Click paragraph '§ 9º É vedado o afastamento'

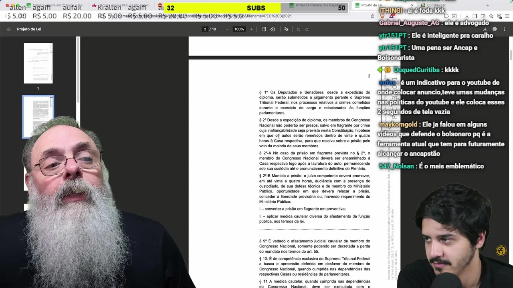click(315, 246)
